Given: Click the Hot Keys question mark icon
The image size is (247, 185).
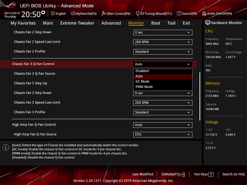Looking at the screenshot, I should pos(211,174).
